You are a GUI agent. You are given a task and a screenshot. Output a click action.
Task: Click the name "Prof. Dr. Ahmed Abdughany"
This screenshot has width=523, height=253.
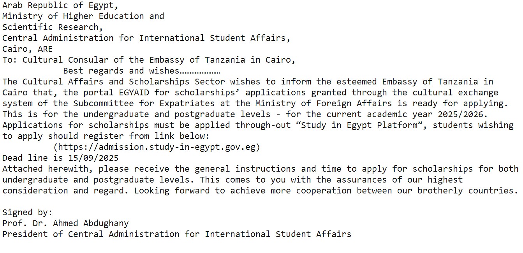click(65, 223)
